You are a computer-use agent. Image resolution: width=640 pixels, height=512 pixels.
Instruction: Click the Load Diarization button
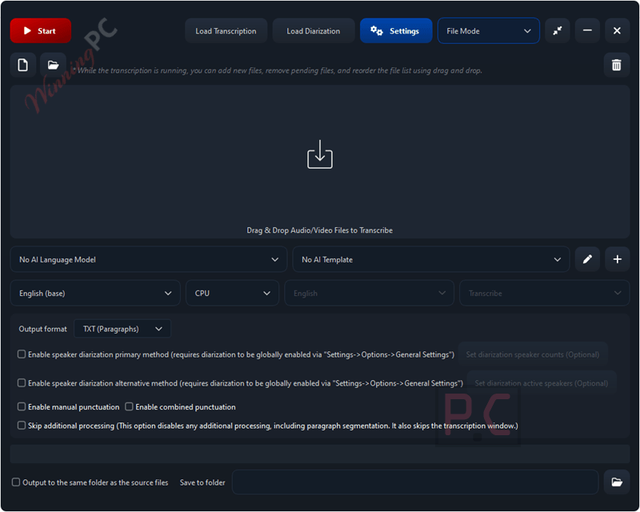point(313,30)
